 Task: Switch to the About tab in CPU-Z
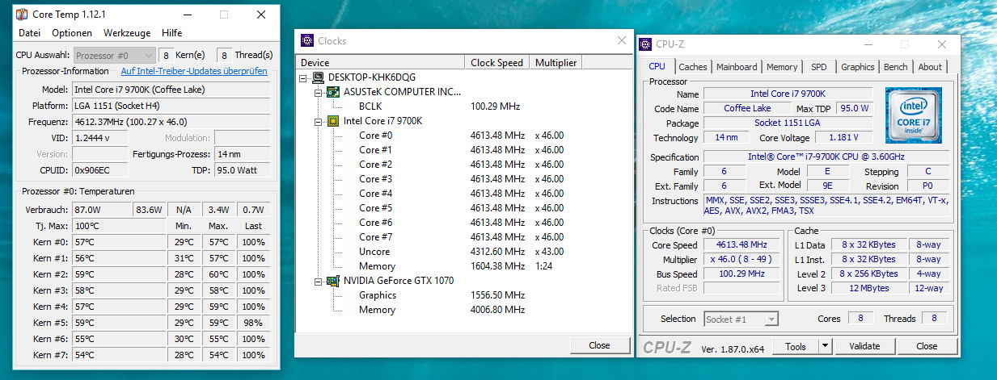tap(929, 67)
